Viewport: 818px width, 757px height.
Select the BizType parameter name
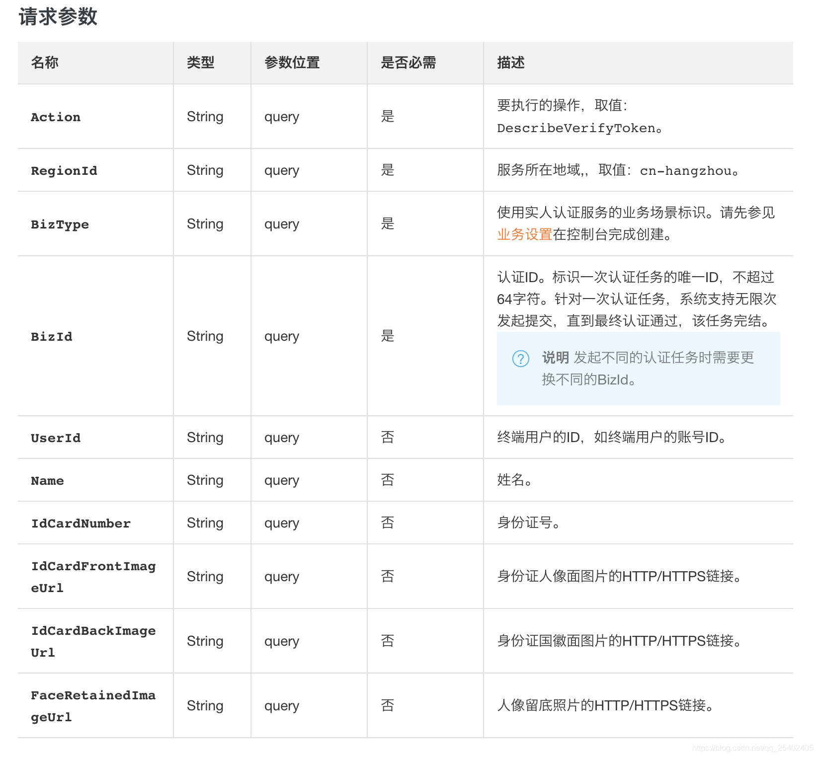tap(60, 225)
